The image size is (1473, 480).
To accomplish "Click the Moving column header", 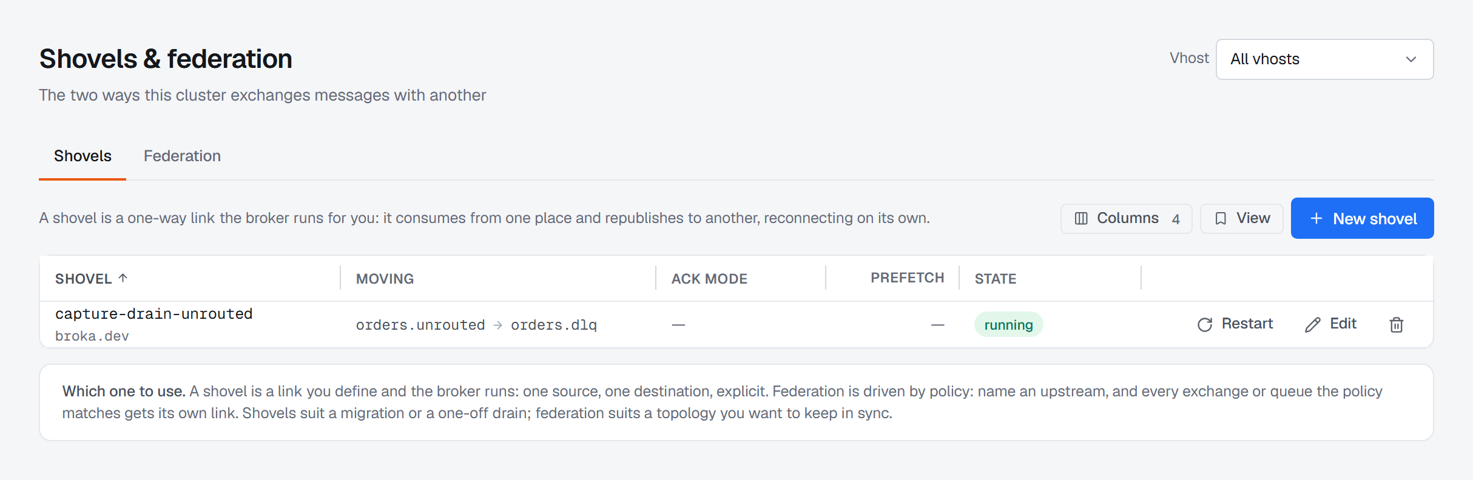I will (x=385, y=279).
